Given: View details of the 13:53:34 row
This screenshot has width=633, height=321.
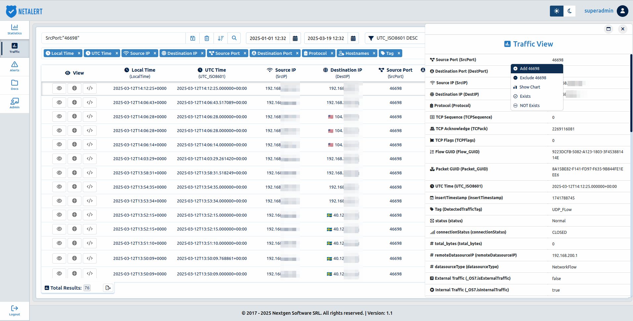Looking at the screenshot, I should pos(59,201).
